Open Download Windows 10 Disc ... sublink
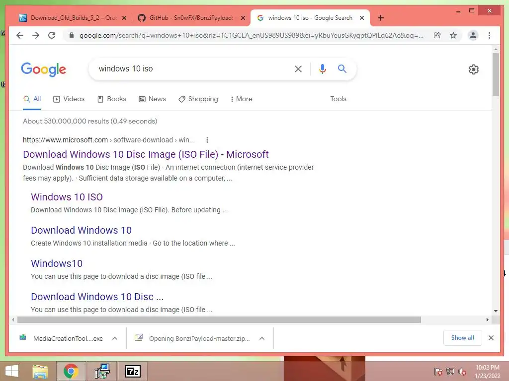The height and width of the screenshot is (381, 509). click(97, 297)
